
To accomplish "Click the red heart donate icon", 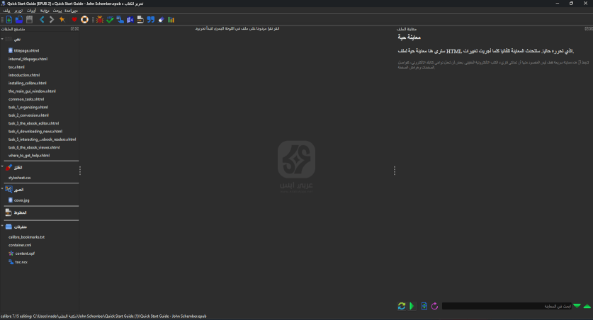I will (74, 20).
